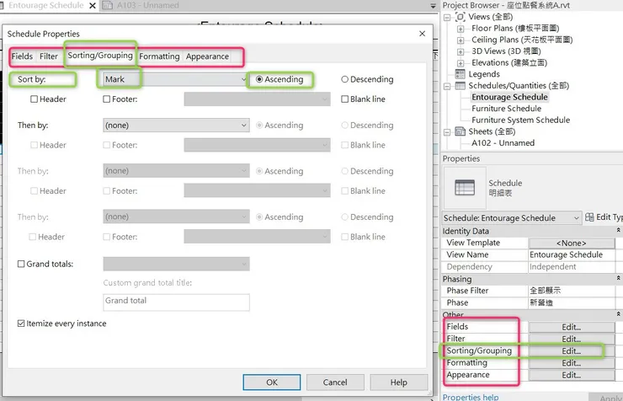Click Edit button for Appearance

click(572, 375)
